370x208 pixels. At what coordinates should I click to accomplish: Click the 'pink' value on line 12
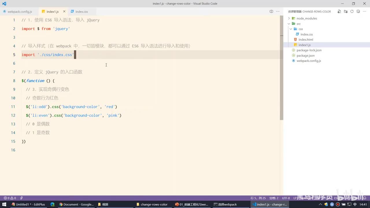point(113,115)
